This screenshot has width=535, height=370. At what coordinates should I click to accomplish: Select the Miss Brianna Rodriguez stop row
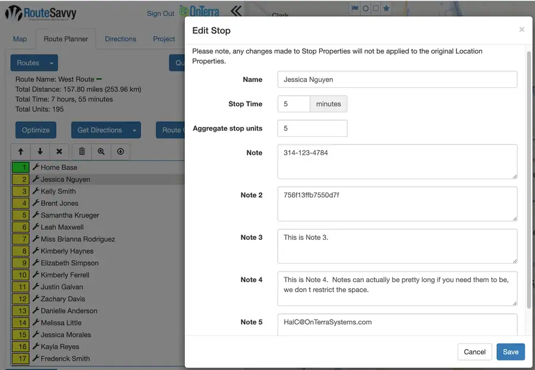tap(98, 239)
